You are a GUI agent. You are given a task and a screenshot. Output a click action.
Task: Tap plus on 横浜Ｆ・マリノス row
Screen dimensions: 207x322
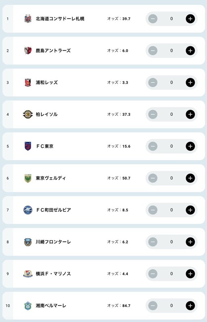pos(190,274)
